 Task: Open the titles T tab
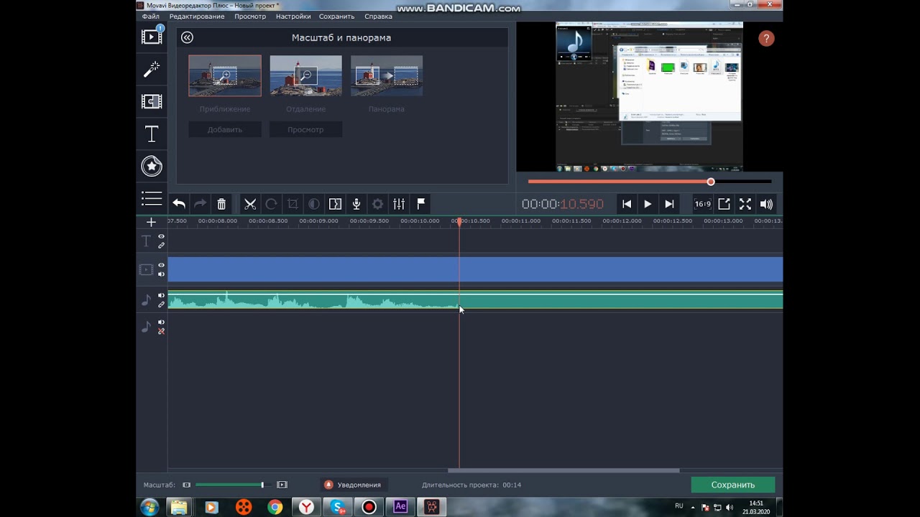[152, 134]
